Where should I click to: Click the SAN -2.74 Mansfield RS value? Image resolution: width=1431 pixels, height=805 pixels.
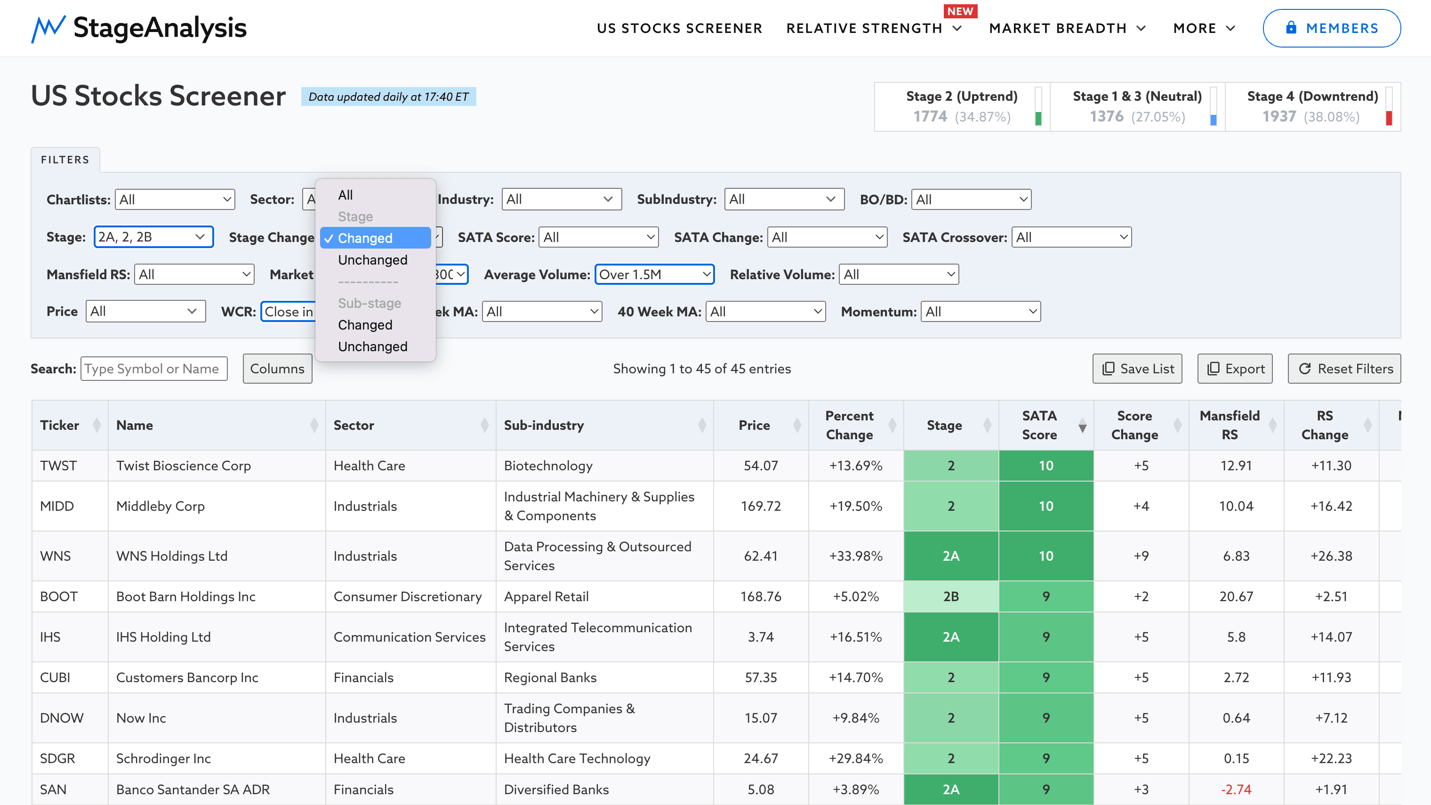click(x=1236, y=789)
